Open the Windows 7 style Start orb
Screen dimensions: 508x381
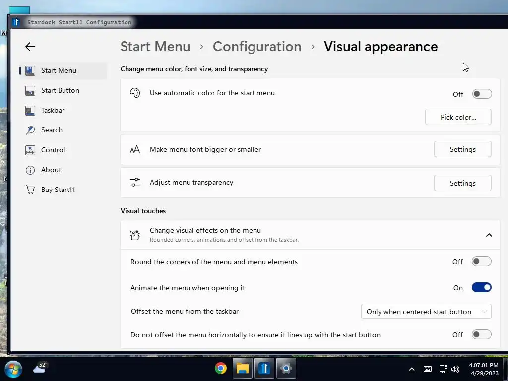pos(13,369)
